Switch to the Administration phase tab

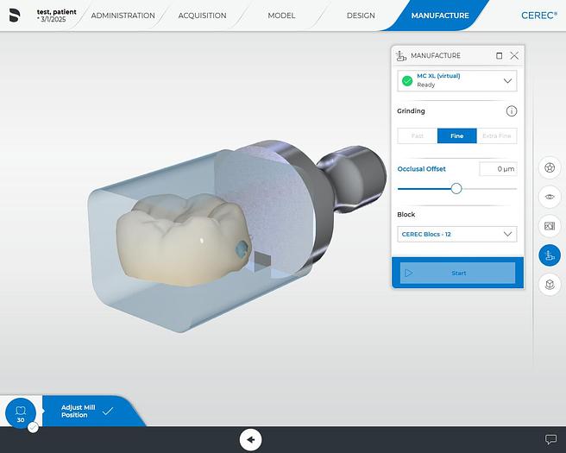click(123, 16)
